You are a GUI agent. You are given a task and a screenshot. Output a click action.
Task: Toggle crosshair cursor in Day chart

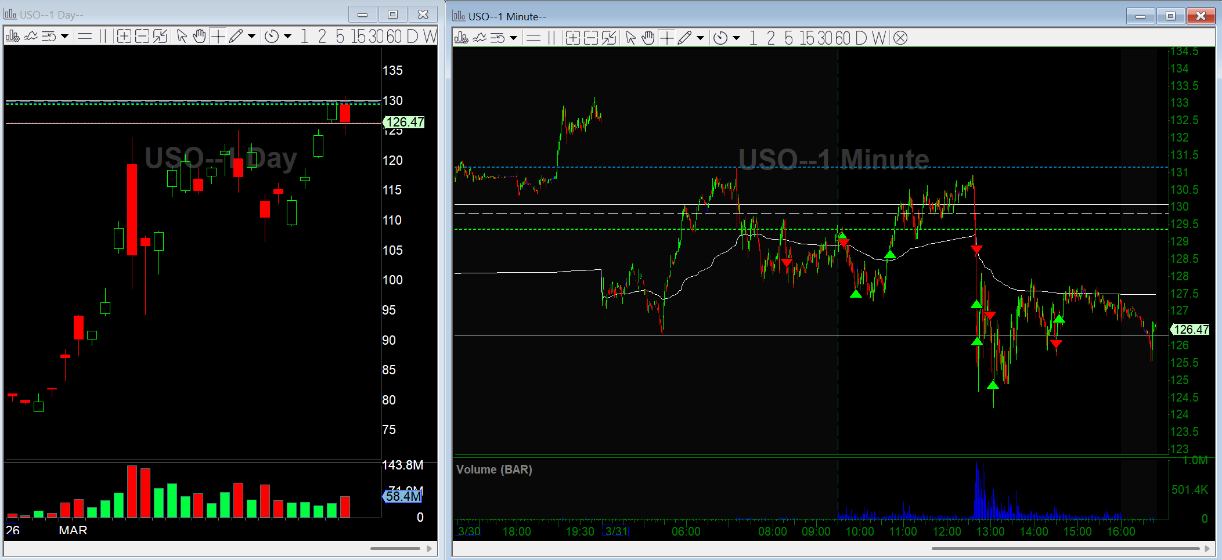(x=218, y=37)
